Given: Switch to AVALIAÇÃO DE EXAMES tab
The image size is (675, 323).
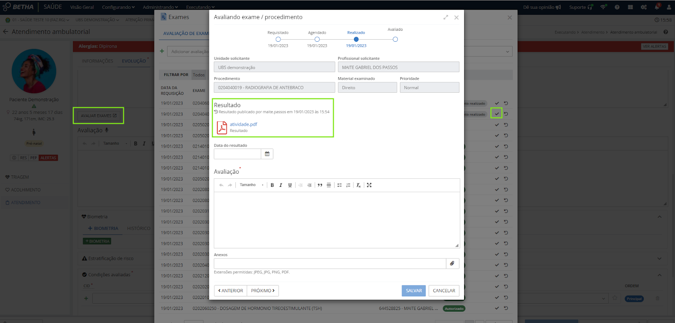Looking at the screenshot, I should pyautogui.click(x=186, y=33).
